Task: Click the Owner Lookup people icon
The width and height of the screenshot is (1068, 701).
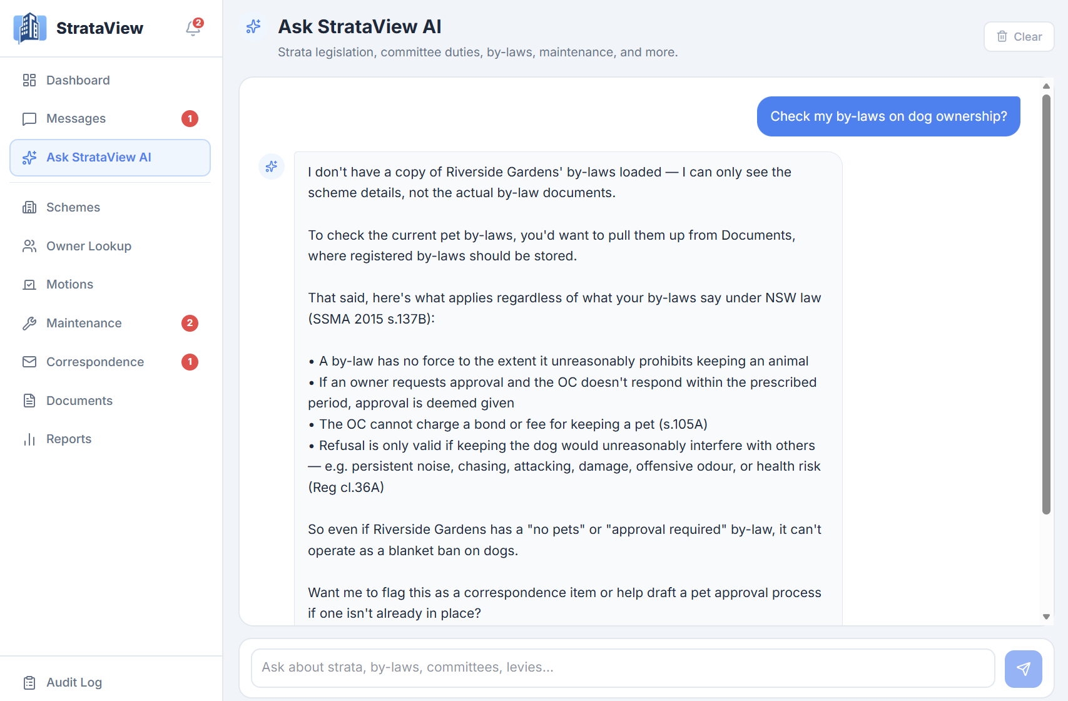Action: (29, 246)
